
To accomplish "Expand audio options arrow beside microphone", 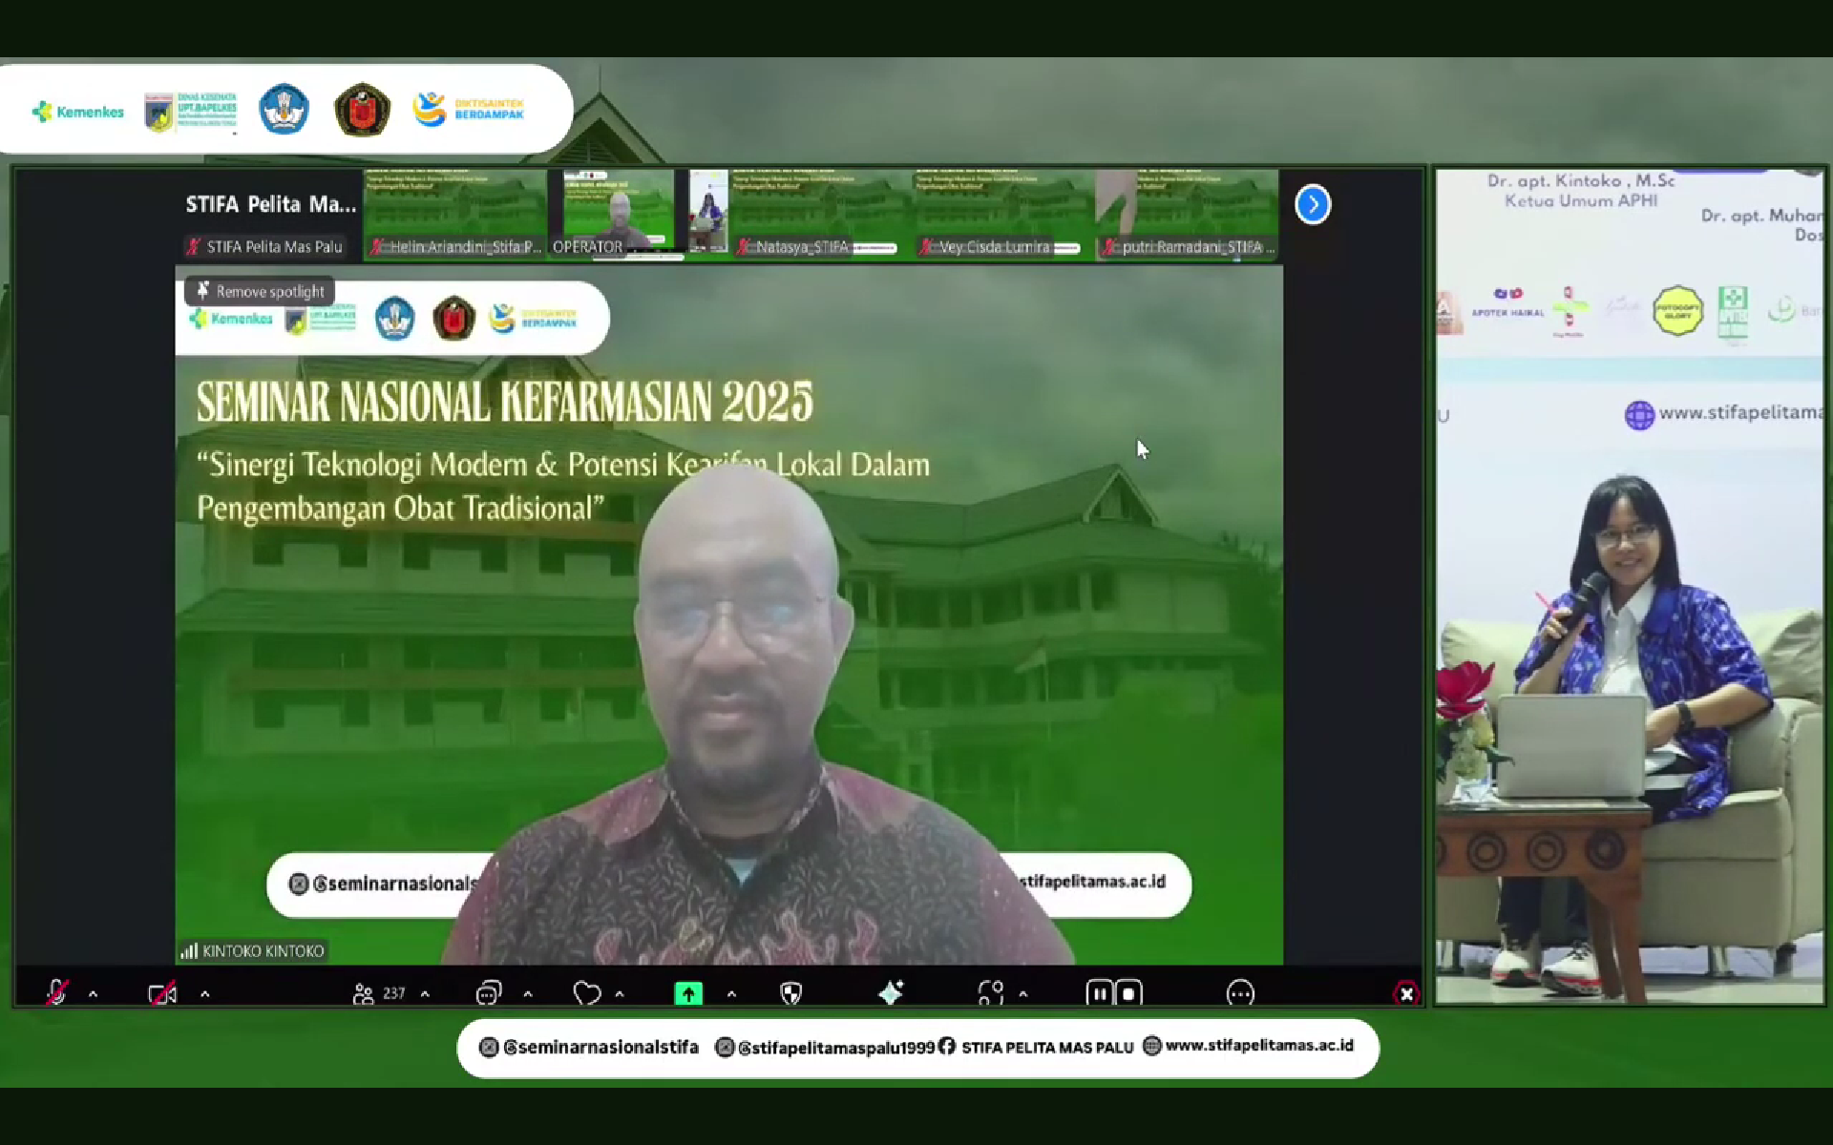I will click(93, 994).
